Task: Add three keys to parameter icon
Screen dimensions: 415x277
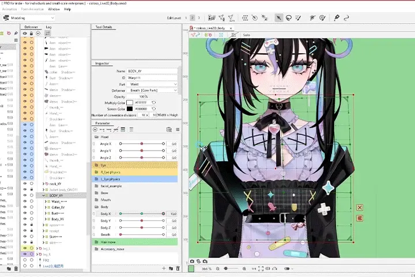Action: pyautogui.click(x=109, y=130)
